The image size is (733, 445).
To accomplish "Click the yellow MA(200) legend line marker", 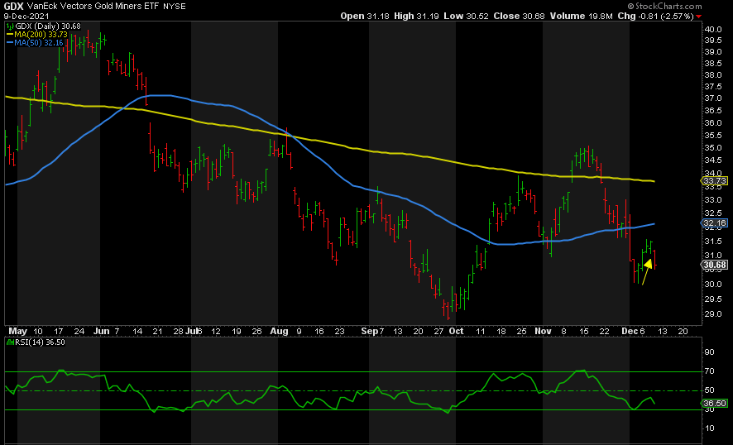I will coord(10,35).
